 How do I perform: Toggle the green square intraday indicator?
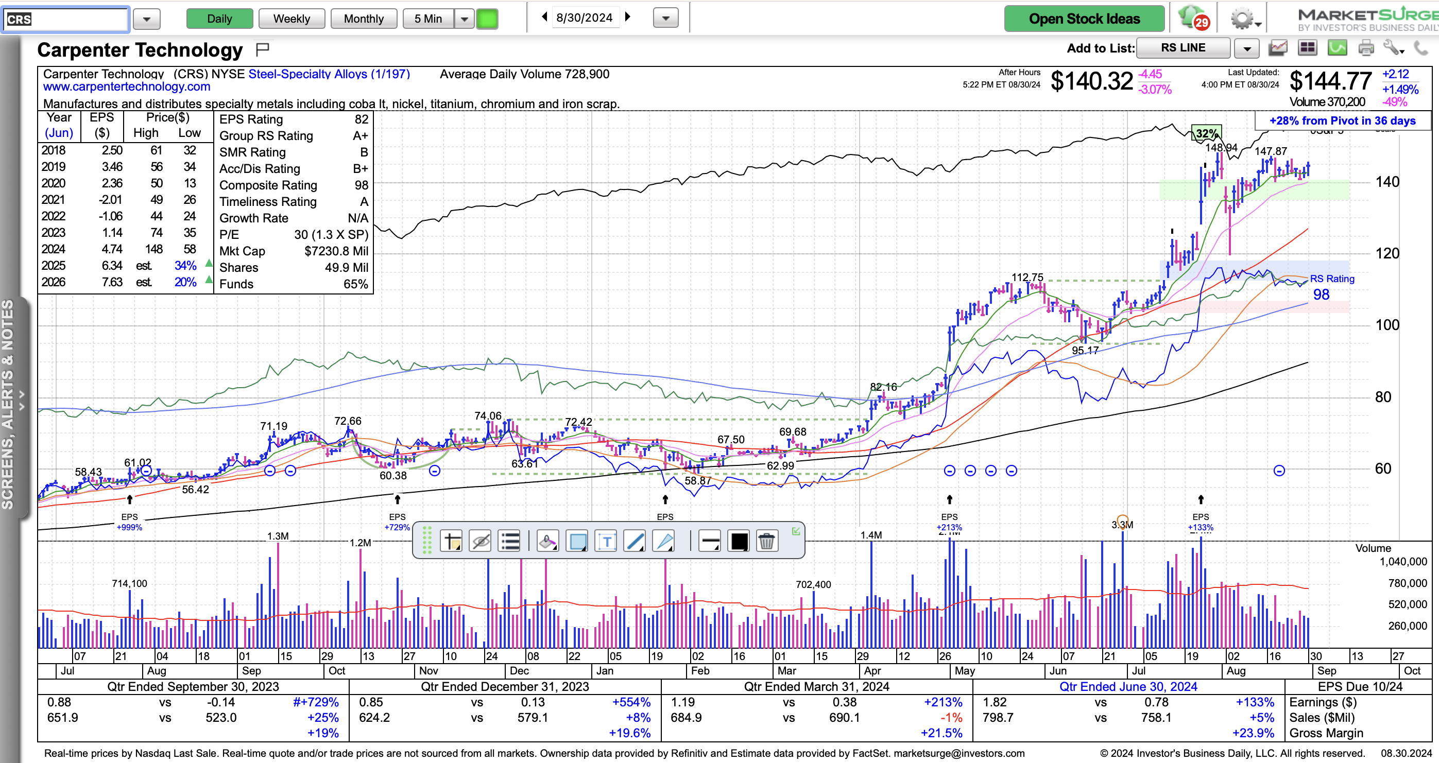487,19
